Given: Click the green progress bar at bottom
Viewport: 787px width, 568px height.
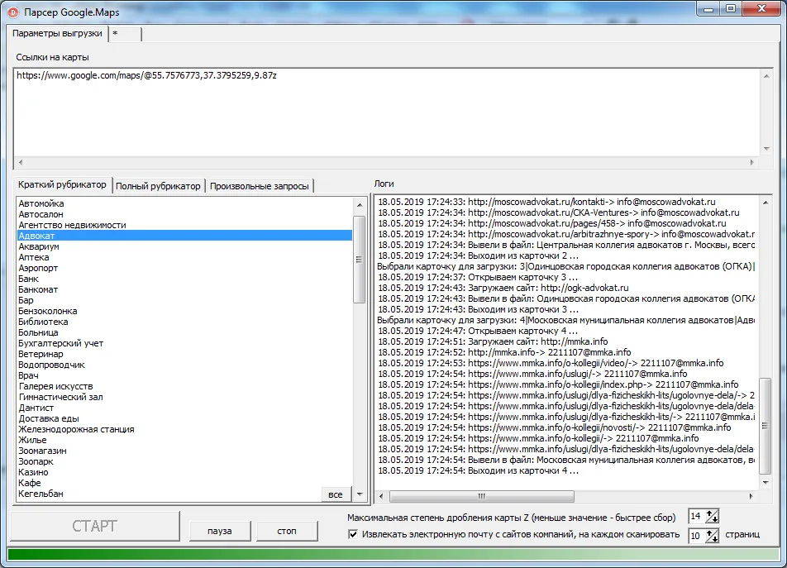Looking at the screenshot, I should click(x=393, y=554).
